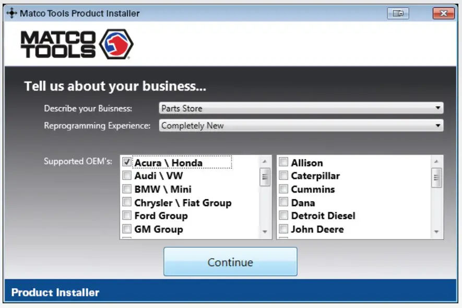
Task: Close the Matco Tools Product Installer window
Action: 443,13
